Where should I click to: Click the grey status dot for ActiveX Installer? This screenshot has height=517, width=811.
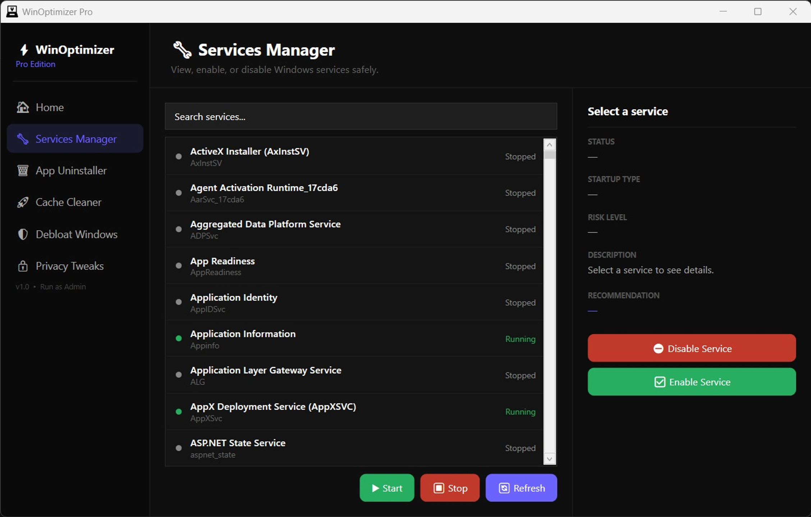[x=178, y=156]
